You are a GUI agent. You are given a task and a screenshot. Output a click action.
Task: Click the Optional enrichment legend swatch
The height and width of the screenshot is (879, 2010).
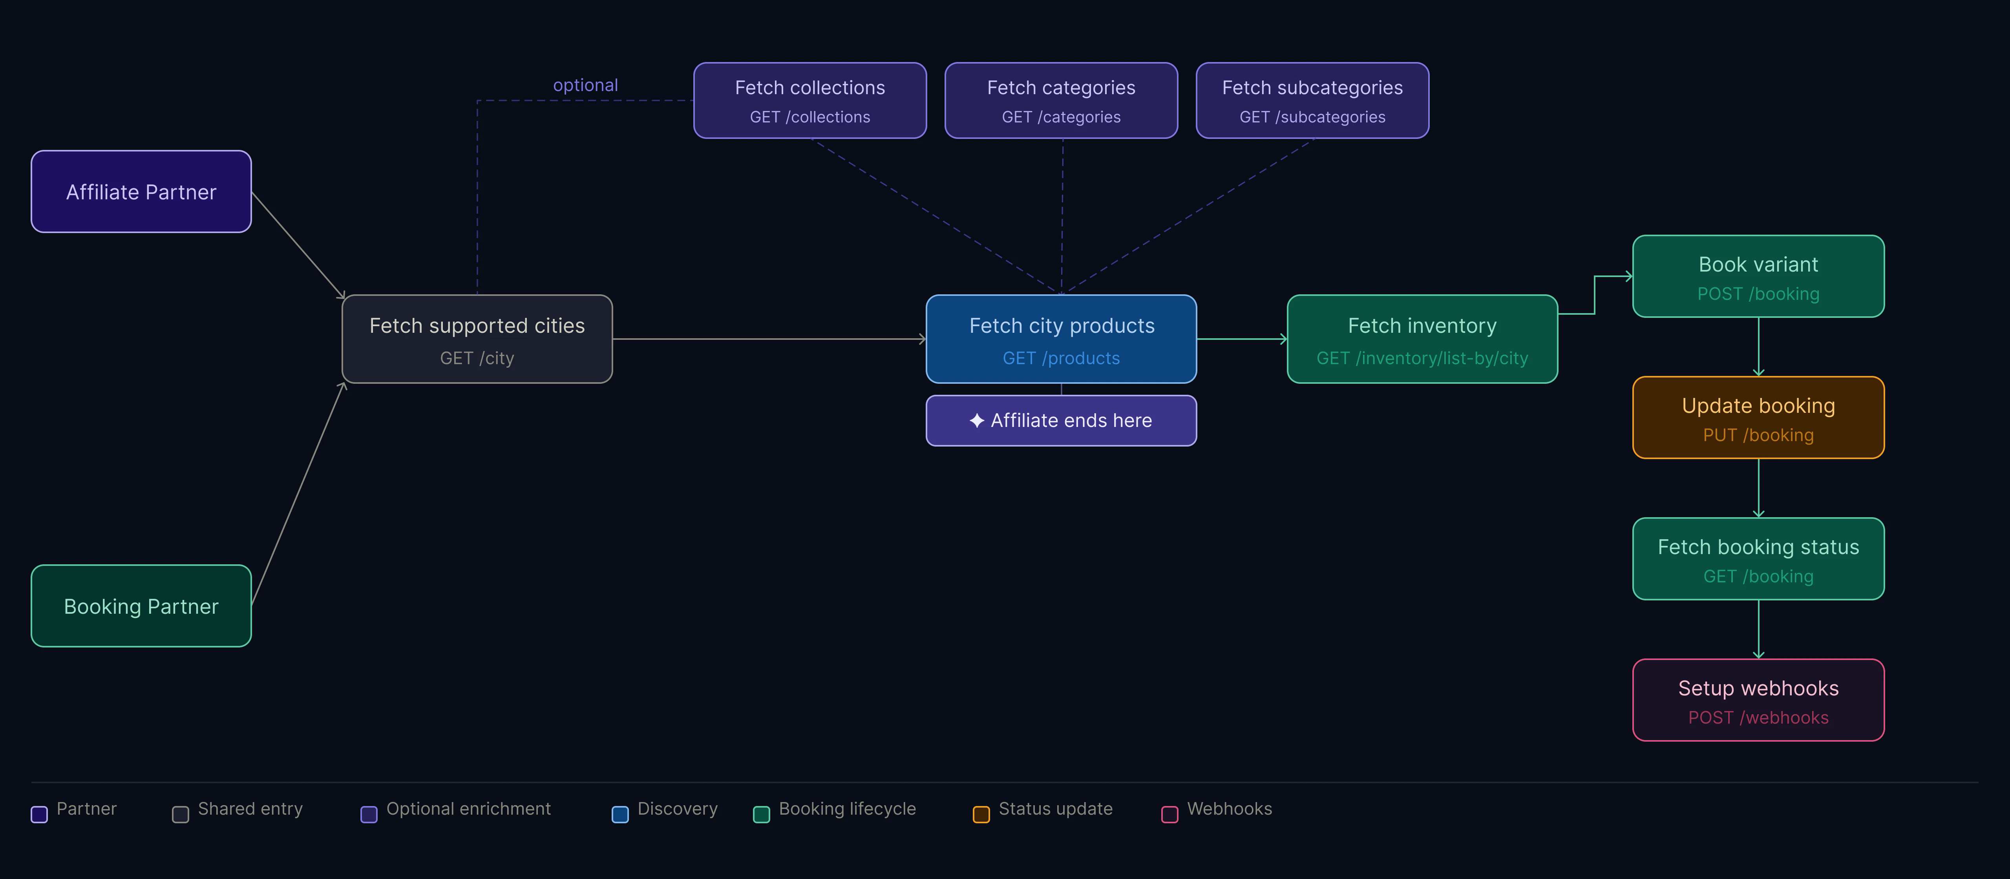[369, 814]
